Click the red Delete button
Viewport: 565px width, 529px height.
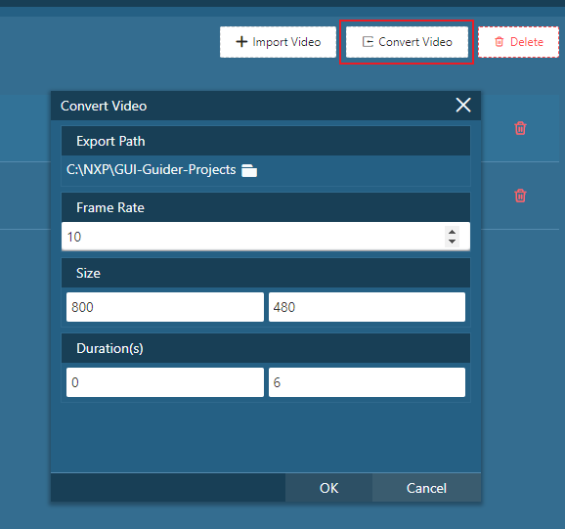coord(518,42)
